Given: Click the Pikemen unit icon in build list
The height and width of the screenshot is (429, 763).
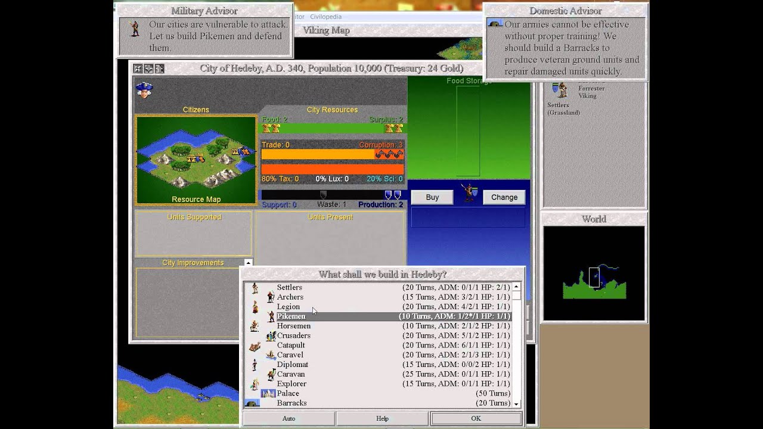Looking at the screenshot, I should [271, 316].
